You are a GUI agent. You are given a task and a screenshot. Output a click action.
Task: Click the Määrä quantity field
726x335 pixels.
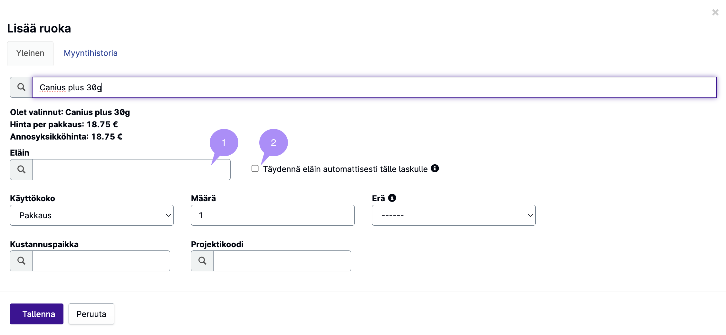273,215
